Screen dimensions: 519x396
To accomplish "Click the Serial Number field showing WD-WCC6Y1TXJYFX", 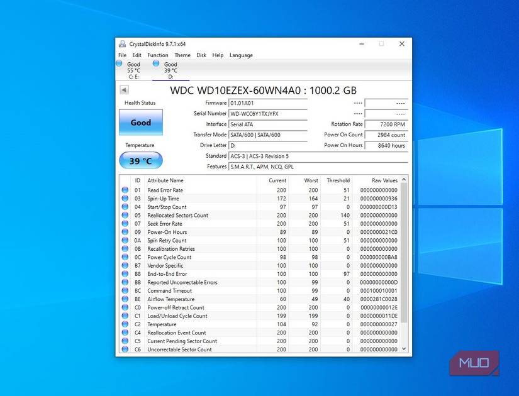I will pos(267,114).
